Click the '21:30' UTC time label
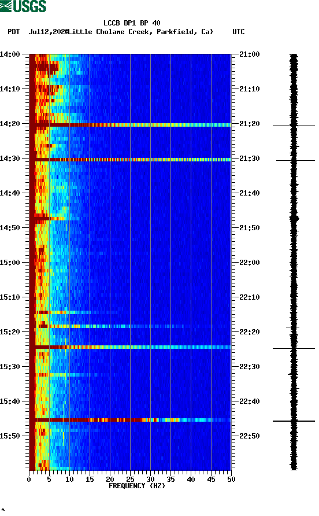This screenshot has width=319, height=516. (x=250, y=159)
